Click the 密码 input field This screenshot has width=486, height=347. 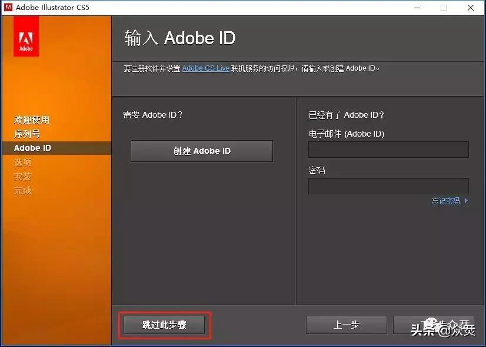point(388,186)
